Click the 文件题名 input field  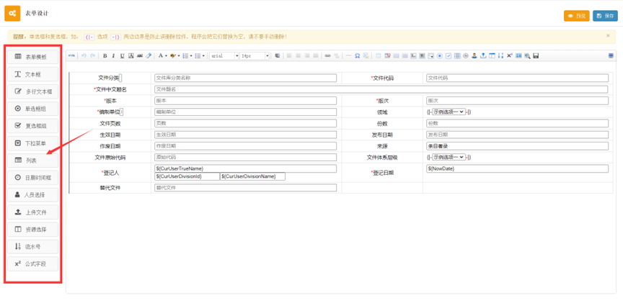pos(381,90)
